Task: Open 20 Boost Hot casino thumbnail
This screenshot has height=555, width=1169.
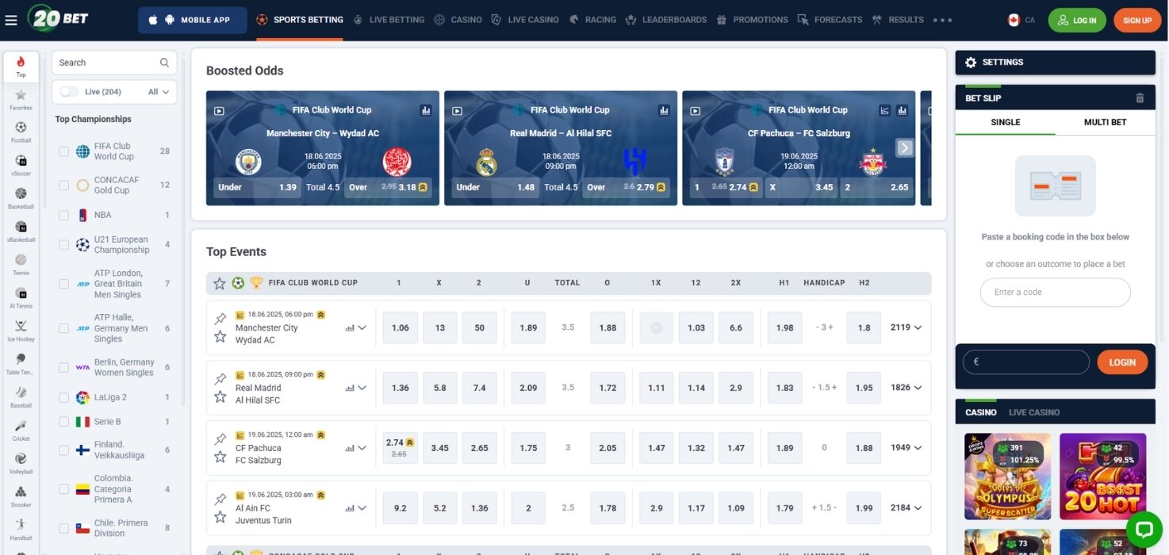Action: [1102, 477]
